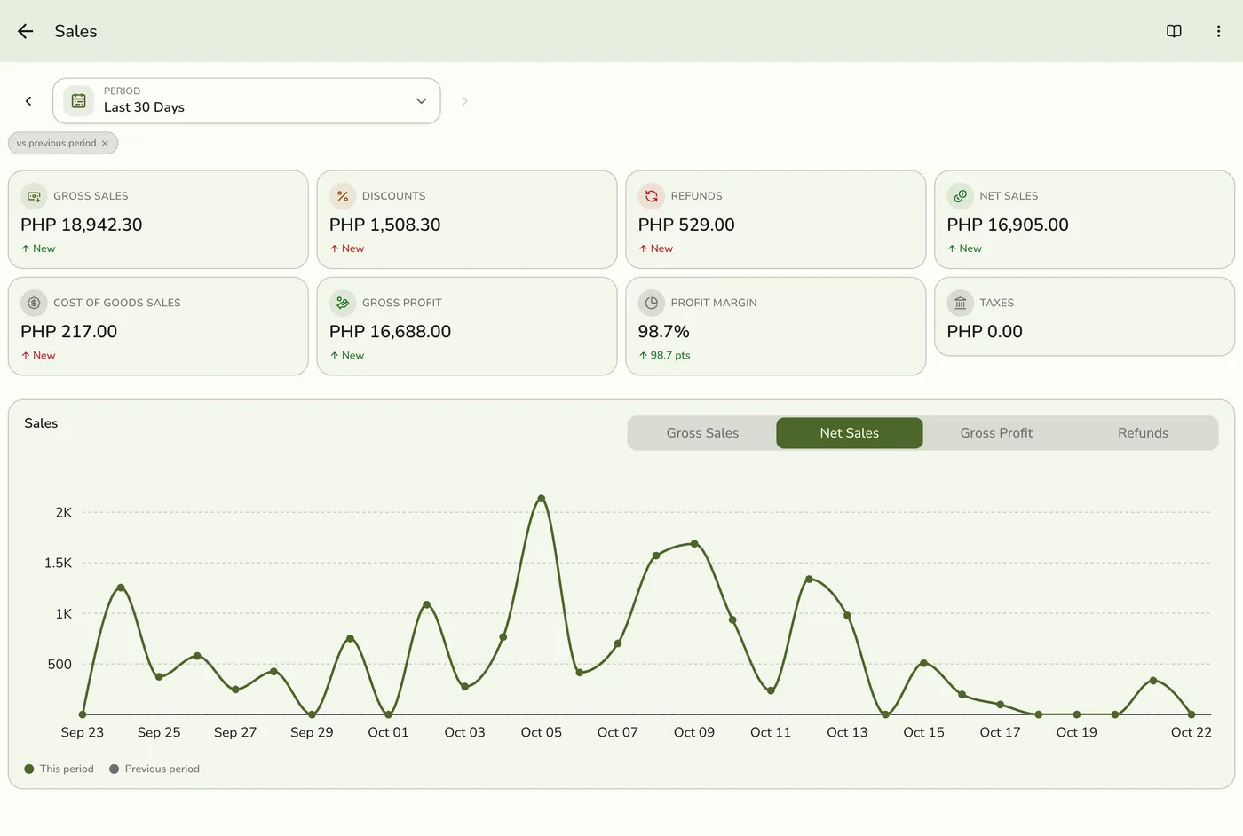Click the 'PHP 18,942.30' gross sales value
The width and height of the screenshot is (1243, 836).
point(82,225)
